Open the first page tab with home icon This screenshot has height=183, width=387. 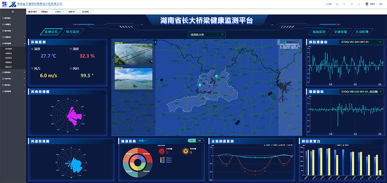32,12
